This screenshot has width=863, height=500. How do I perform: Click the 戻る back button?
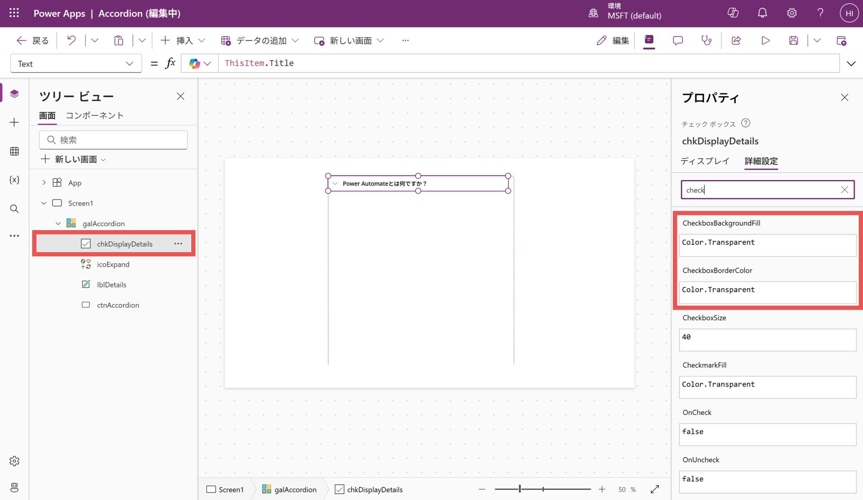[x=33, y=41]
